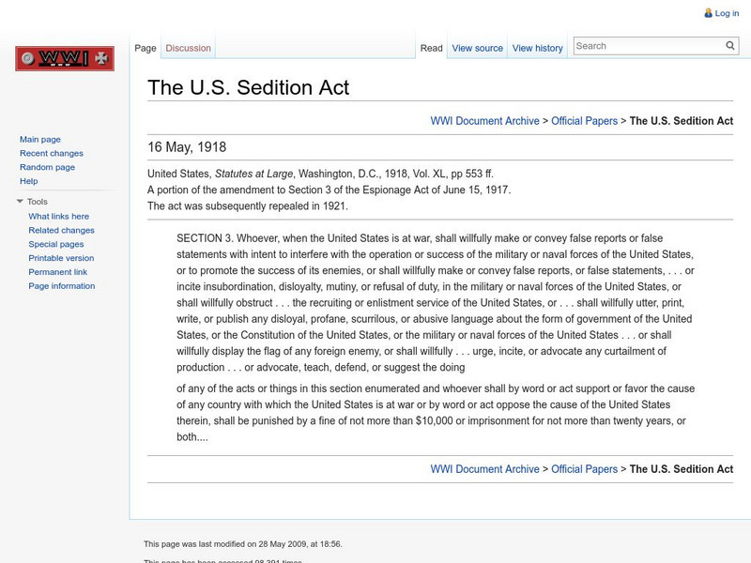This screenshot has width=751, height=563.
Task: Click the WWI site logo
Action: pyautogui.click(x=64, y=59)
